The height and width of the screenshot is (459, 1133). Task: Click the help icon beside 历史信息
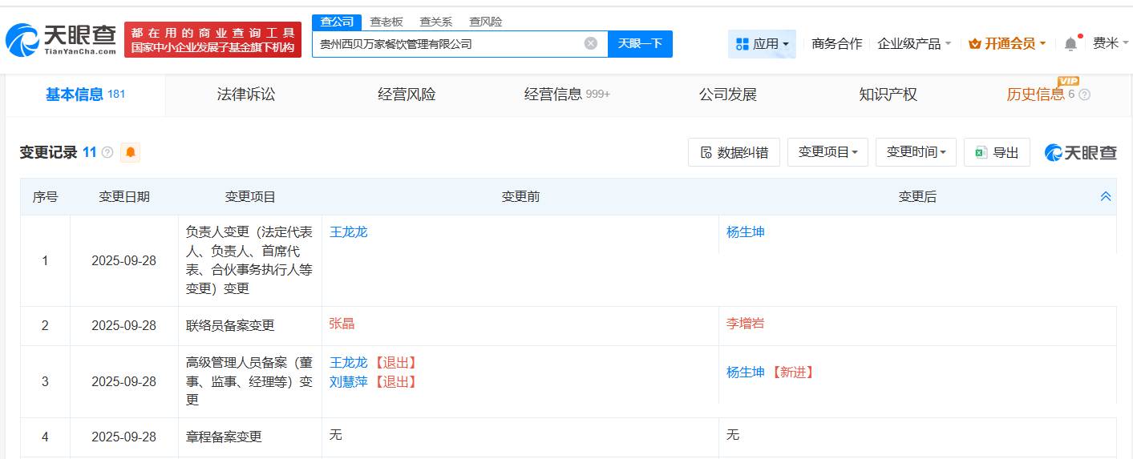(x=1085, y=95)
